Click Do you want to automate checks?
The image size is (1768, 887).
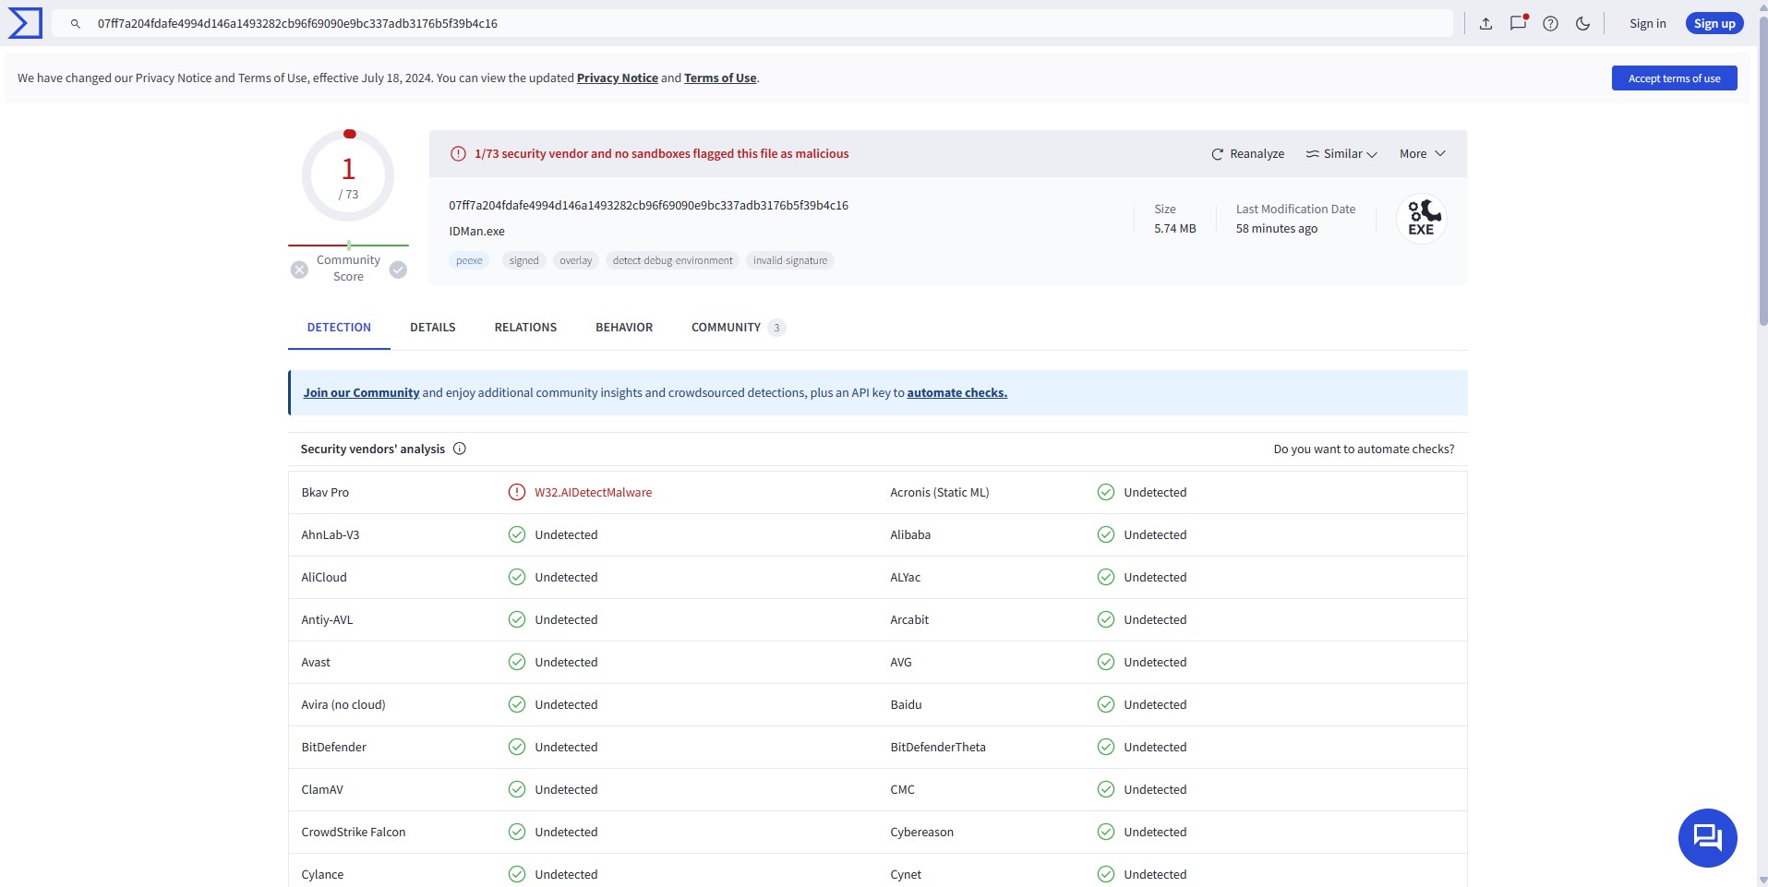(x=1364, y=449)
